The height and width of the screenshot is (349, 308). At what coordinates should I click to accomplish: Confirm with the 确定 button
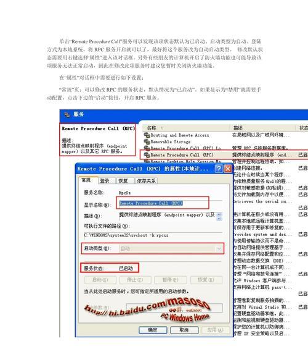153,330
